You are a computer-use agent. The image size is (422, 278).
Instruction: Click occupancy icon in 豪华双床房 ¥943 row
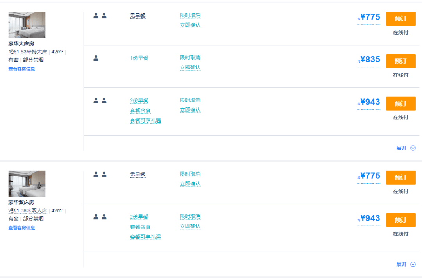[x=100, y=217]
